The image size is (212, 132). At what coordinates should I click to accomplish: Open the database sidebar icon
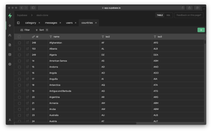10,54
